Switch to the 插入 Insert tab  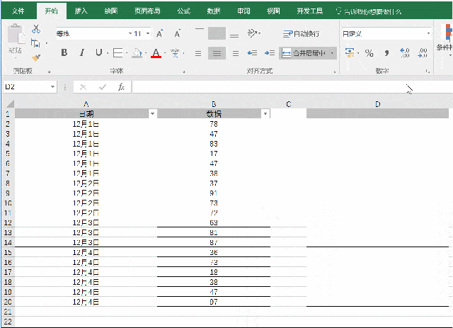point(81,11)
